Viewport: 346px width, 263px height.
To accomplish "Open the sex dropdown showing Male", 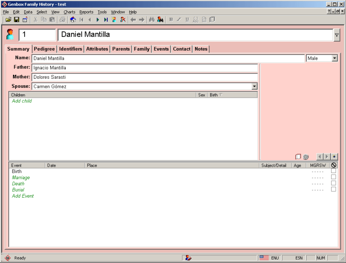I will click(335, 58).
